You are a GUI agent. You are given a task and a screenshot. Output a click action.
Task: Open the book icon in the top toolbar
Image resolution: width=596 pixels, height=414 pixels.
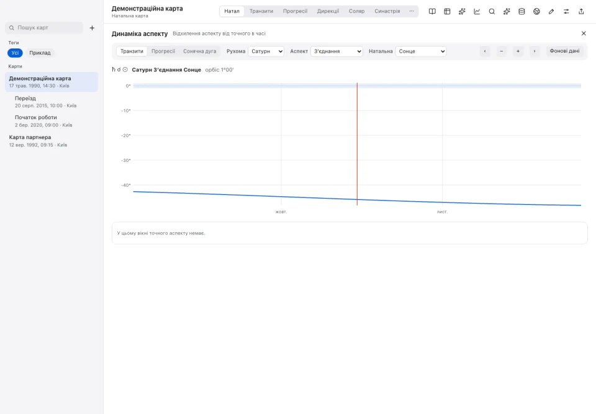click(x=432, y=11)
